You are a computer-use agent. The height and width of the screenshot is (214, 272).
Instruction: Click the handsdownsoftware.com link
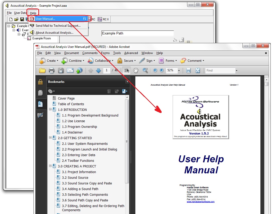tap(200, 201)
